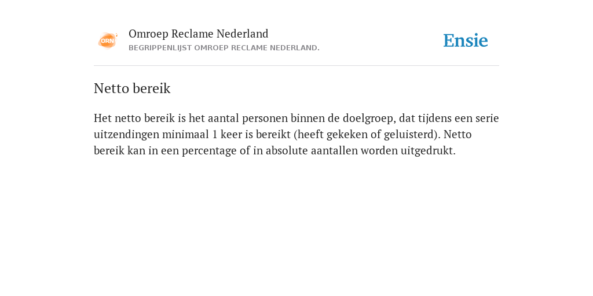Click the word BEGRIPPENLIJST in the gray subtitle

(x=160, y=48)
